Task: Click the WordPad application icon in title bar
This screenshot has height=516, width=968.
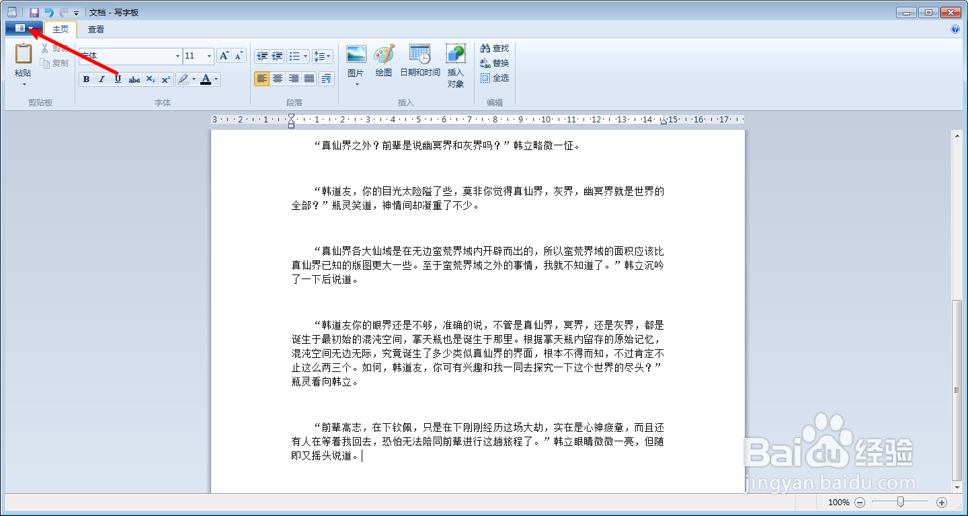Action: 11,12
